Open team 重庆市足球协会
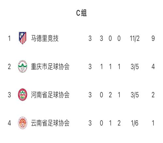The height and width of the screenshot is (143, 163). (x=50, y=67)
